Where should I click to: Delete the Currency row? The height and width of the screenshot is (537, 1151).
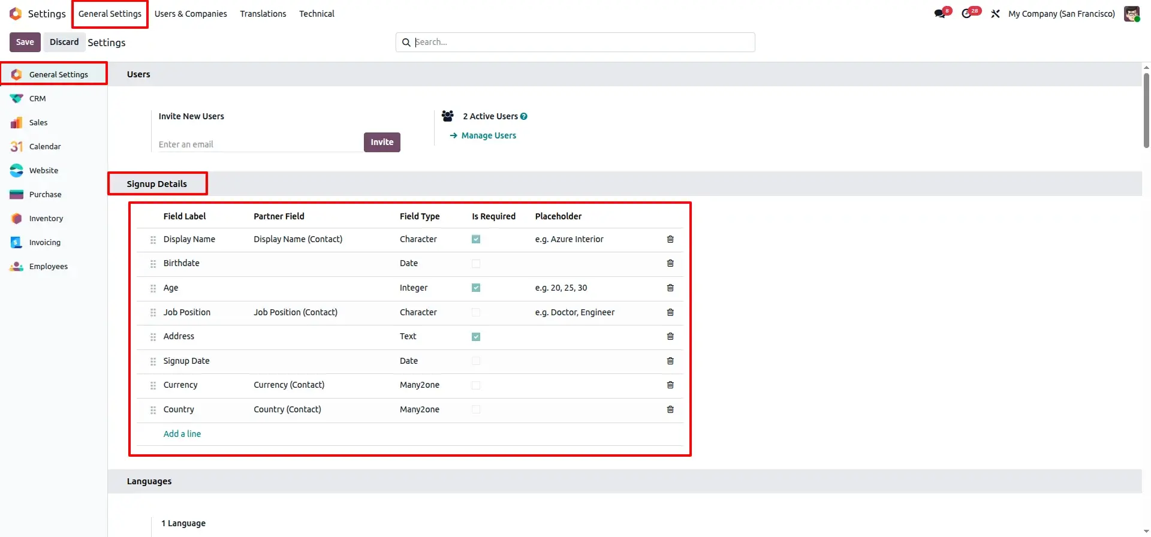click(x=670, y=385)
